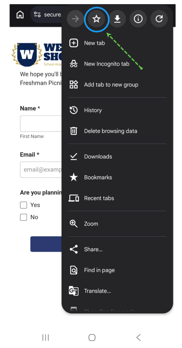Tap the Zoom magnifier icon

coord(74,224)
